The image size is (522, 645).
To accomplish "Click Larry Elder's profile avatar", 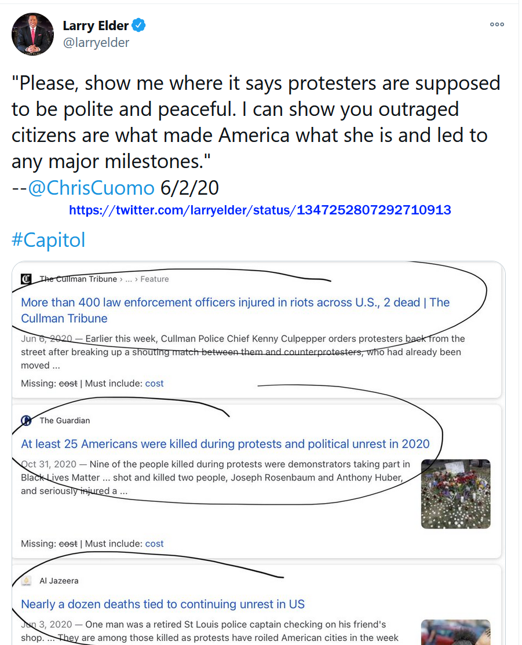I will pos(33,33).
